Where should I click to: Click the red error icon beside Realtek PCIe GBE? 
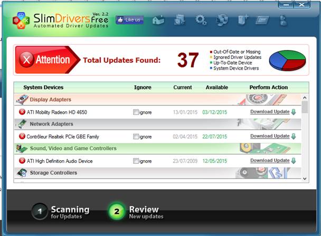[22, 136]
